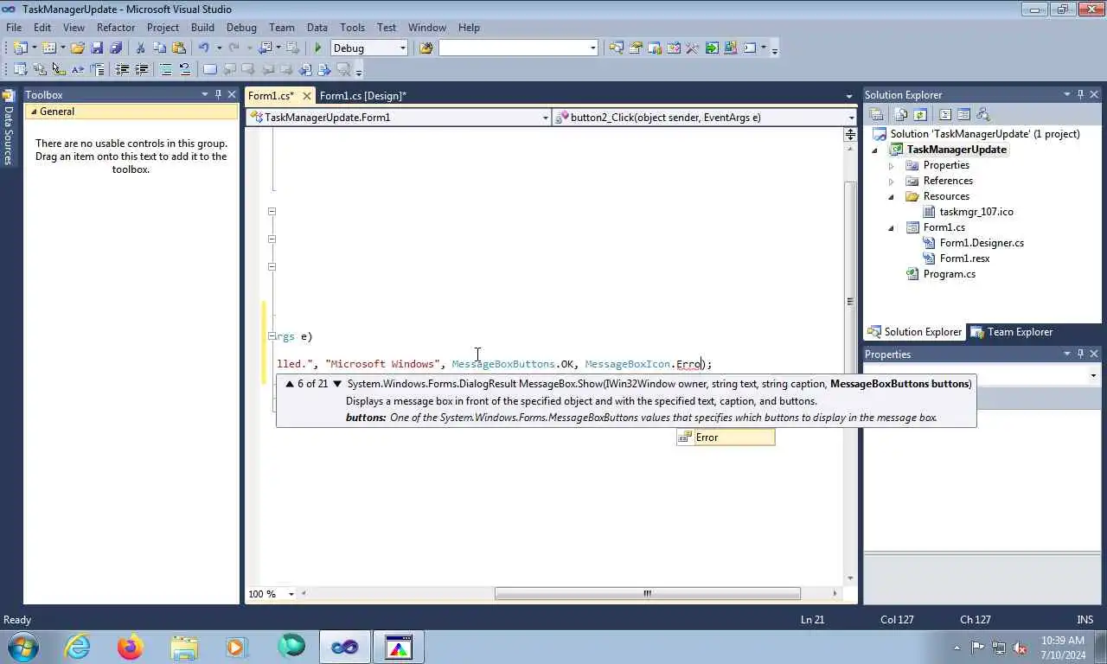
Task: Toggle a bookmark on the current line
Action: coord(210,70)
